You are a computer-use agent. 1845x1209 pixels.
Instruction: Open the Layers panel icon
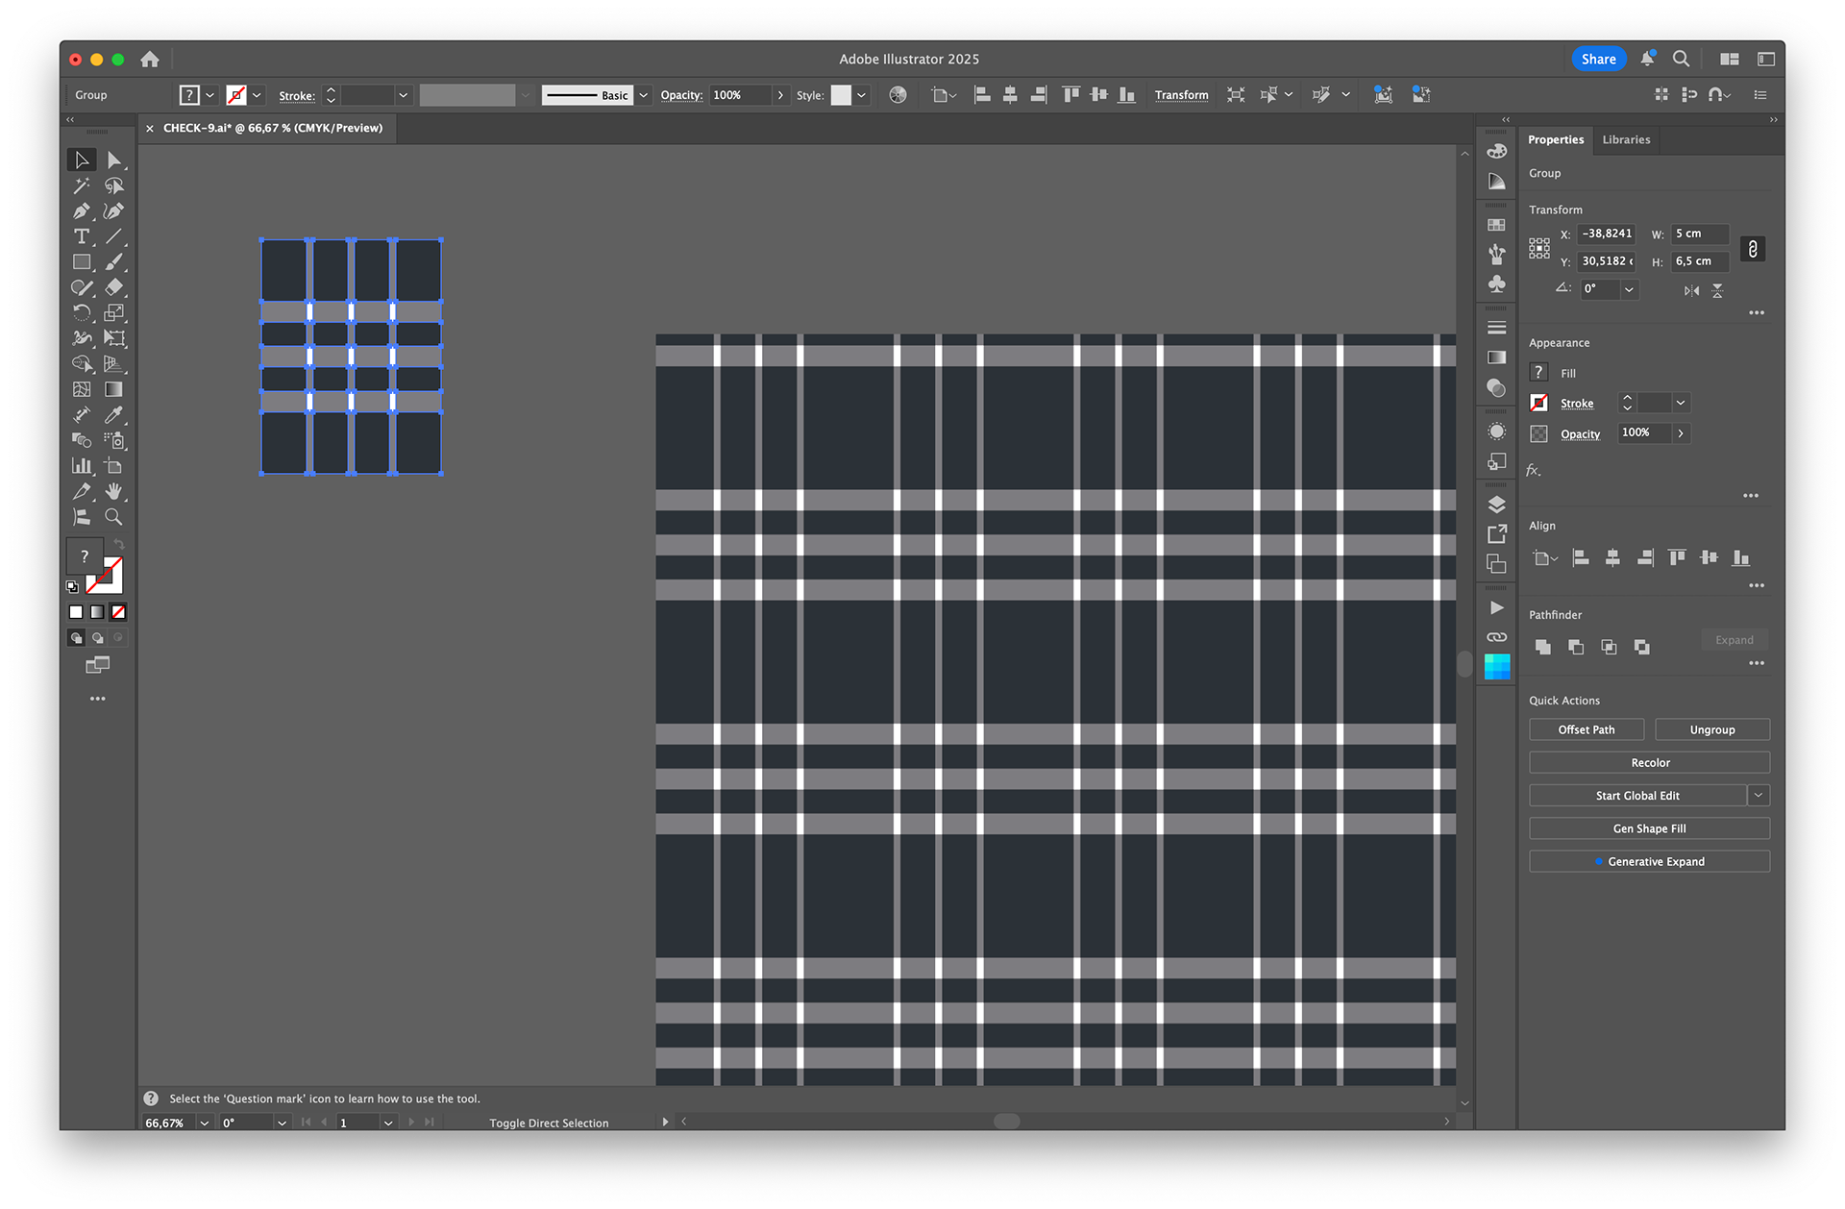click(1496, 505)
